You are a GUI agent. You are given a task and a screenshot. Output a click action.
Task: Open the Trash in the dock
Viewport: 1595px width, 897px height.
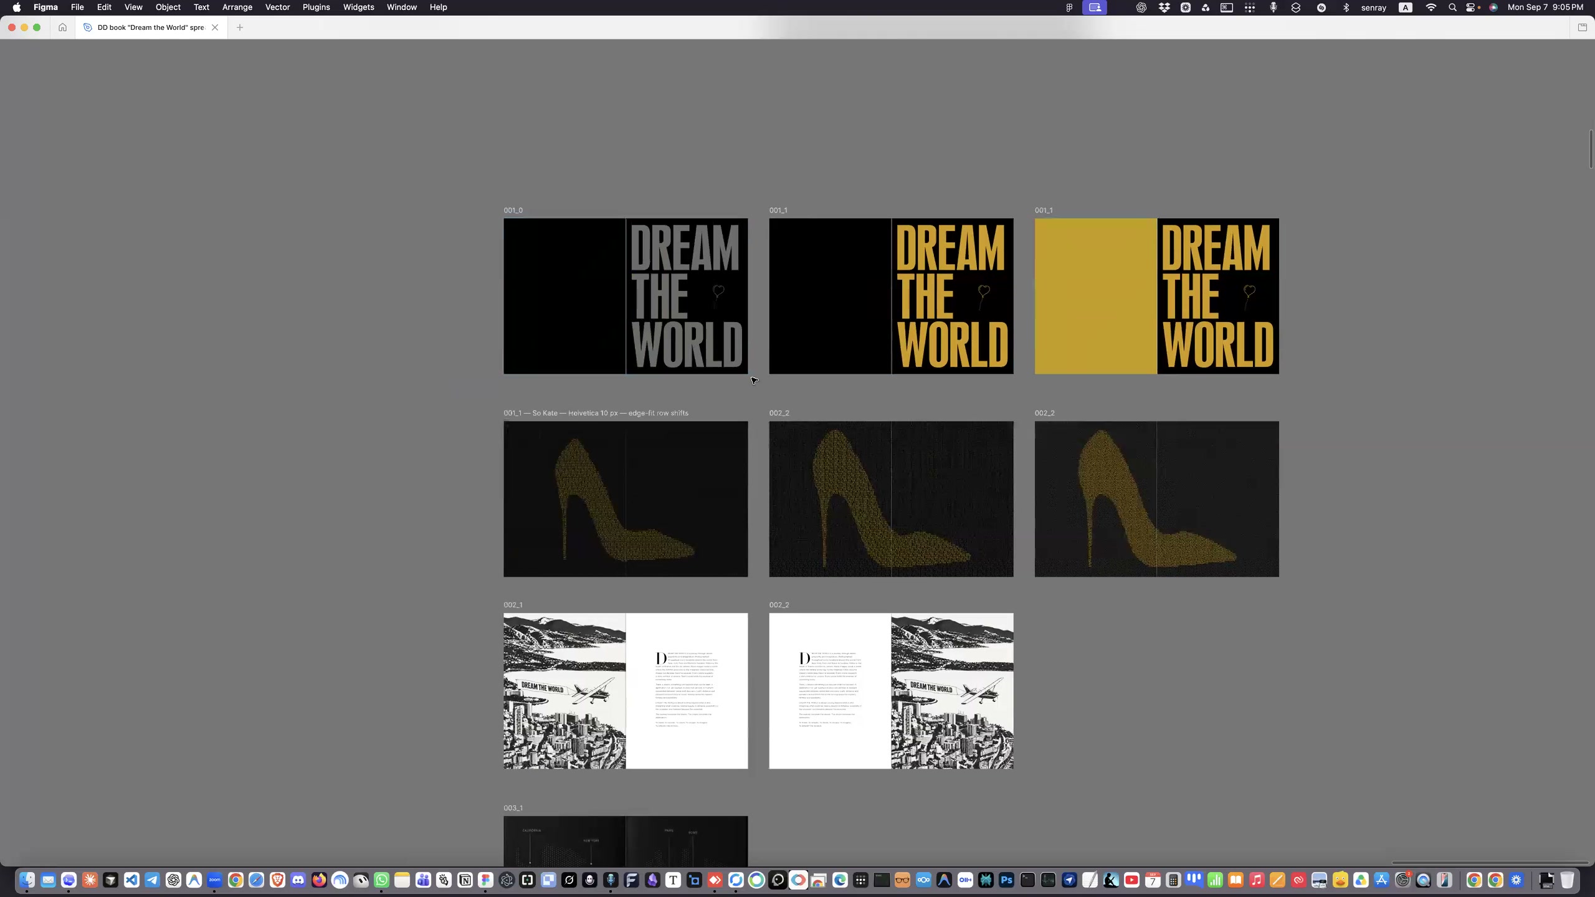pos(1567,880)
